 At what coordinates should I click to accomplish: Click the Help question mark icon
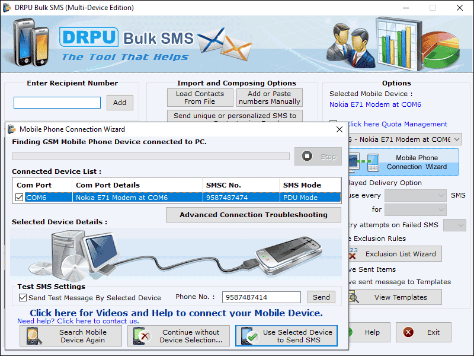pos(350,332)
